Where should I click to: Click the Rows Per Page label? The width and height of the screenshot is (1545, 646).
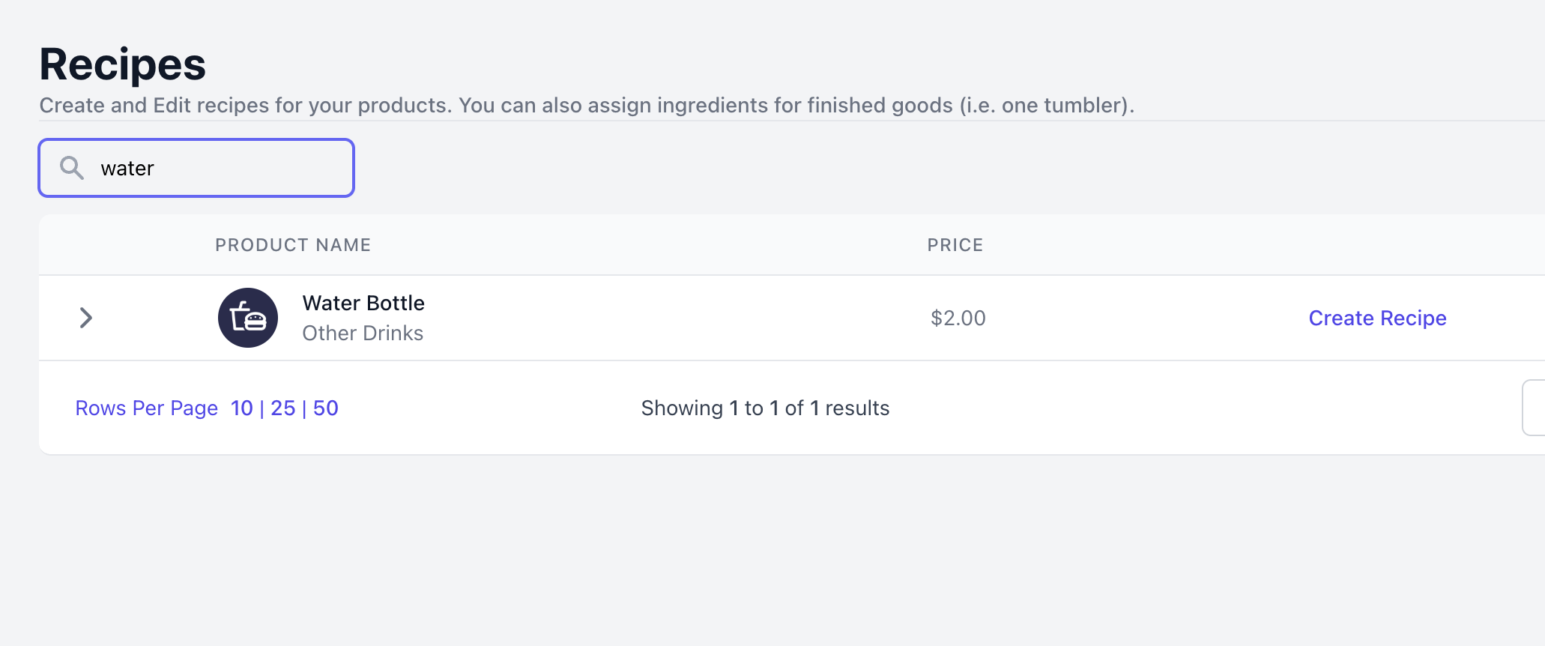pyautogui.click(x=146, y=408)
